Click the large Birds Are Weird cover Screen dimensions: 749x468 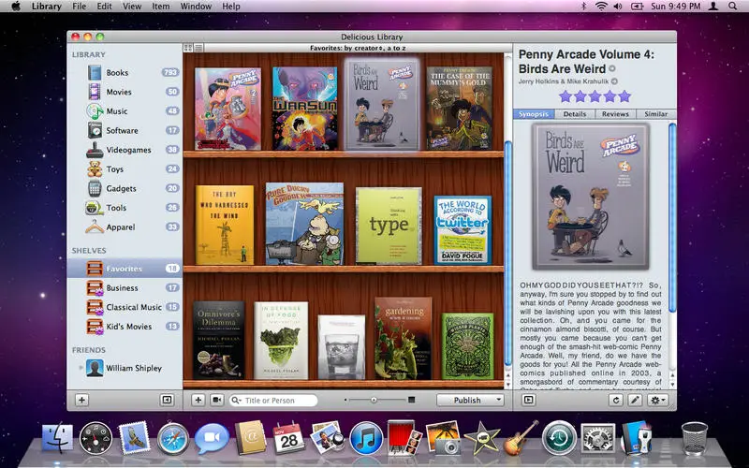(591, 197)
